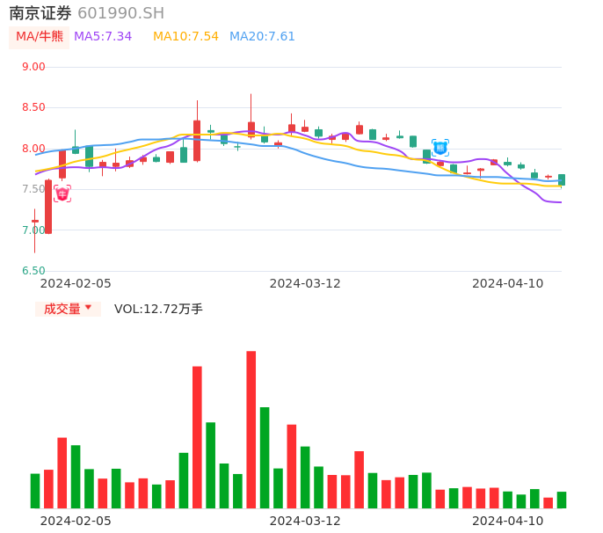The height and width of the screenshot is (533, 603).
Task: Click the VOL:12.72万手 volume readout
Action: (158, 309)
